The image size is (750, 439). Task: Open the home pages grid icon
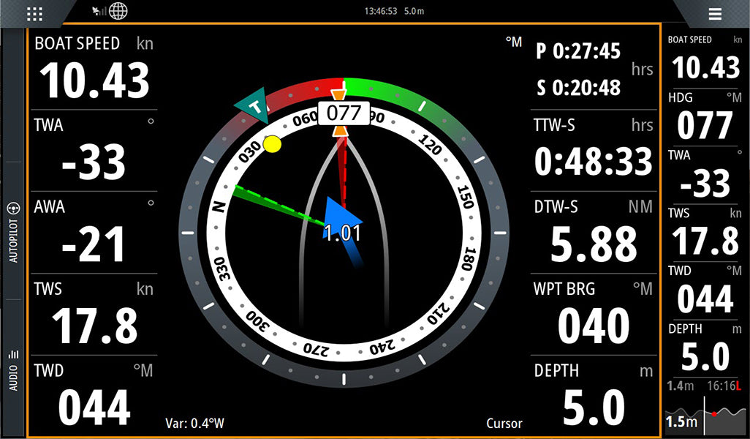(34, 14)
